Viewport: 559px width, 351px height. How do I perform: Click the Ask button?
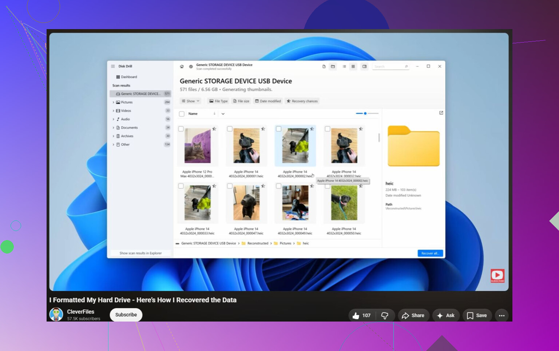coord(446,315)
